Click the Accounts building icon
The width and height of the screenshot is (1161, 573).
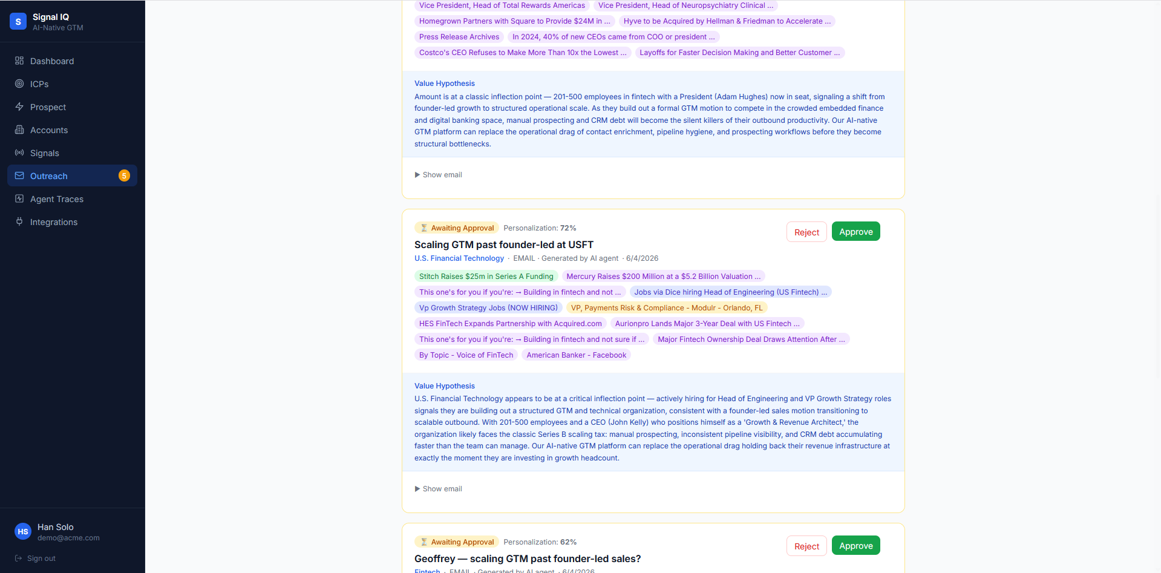pos(19,129)
